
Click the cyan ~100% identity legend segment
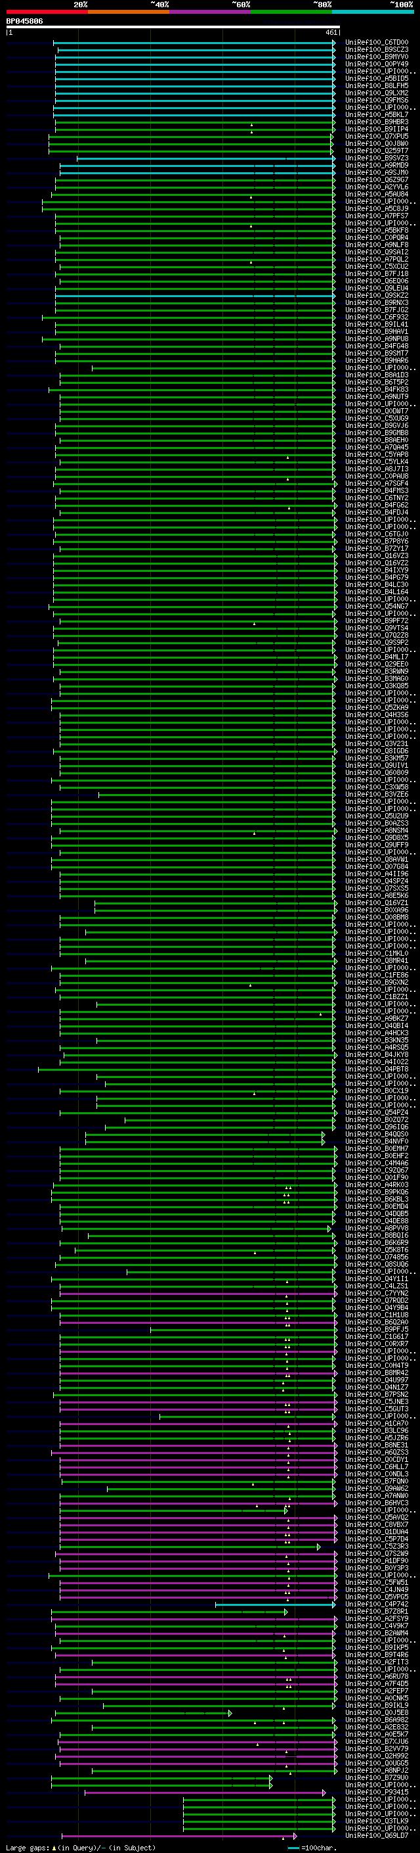pos(373,12)
